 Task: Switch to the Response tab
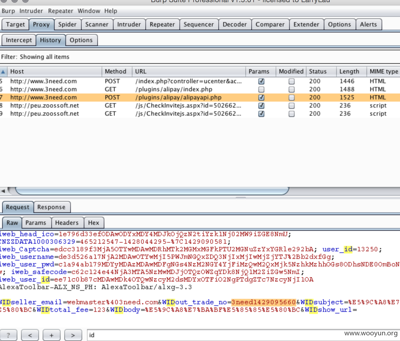pyautogui.click(x=51, y=207)
